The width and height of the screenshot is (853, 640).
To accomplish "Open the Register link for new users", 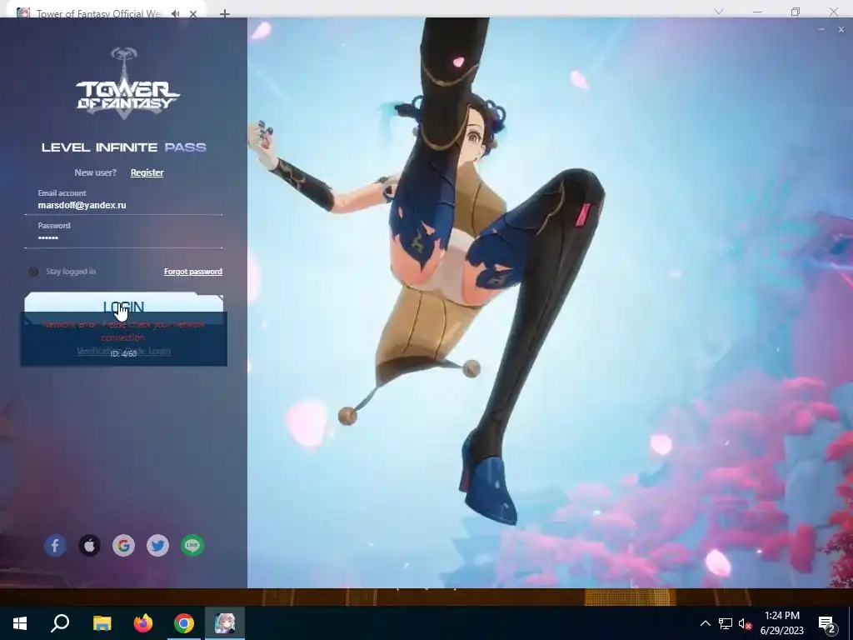I will [x=147, y=172].
